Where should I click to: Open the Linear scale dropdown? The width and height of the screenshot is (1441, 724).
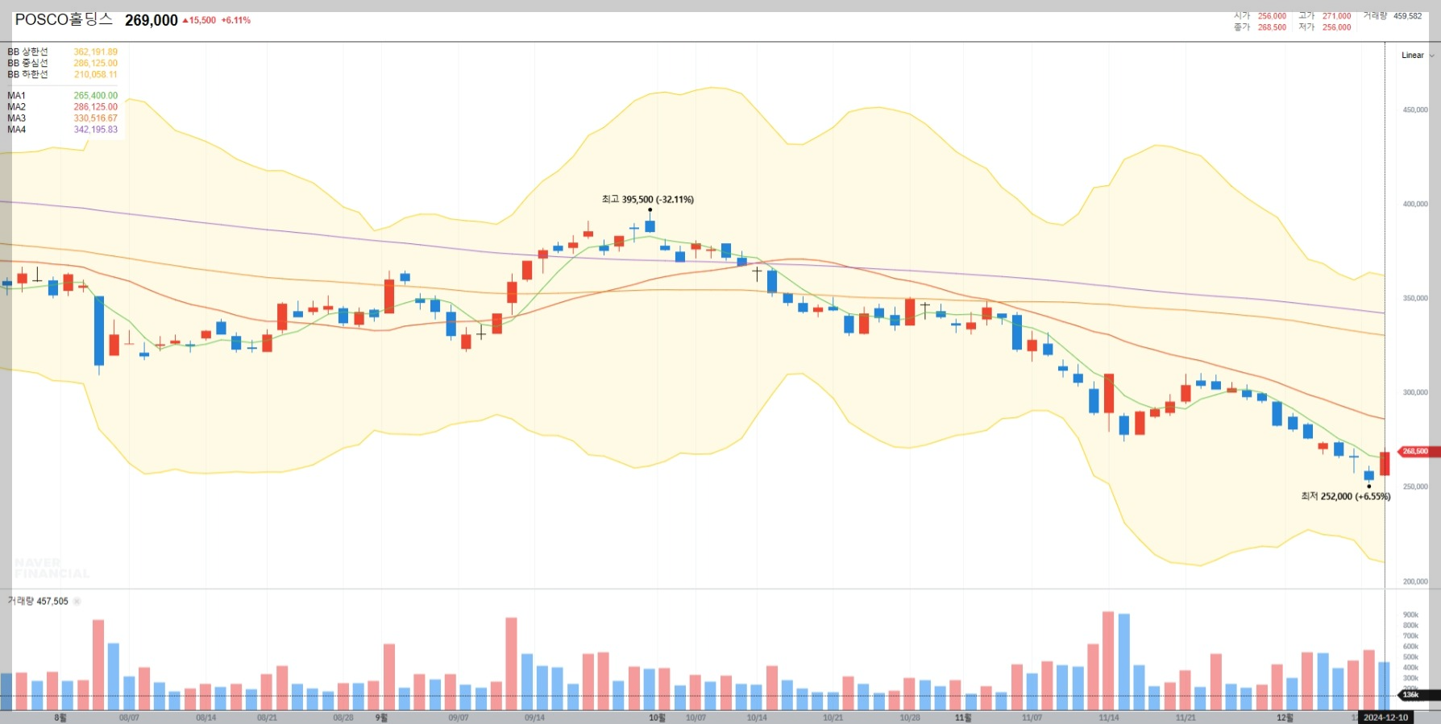tap(1417, 56)
